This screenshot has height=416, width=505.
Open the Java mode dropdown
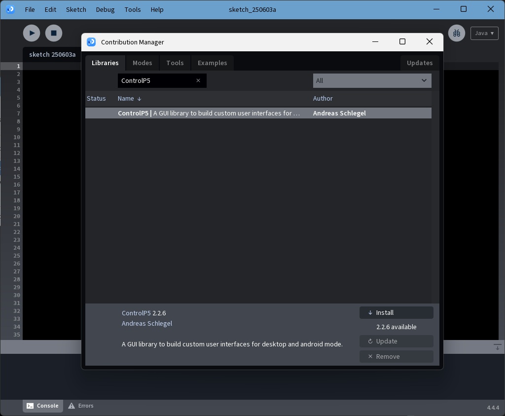(484, 33)
